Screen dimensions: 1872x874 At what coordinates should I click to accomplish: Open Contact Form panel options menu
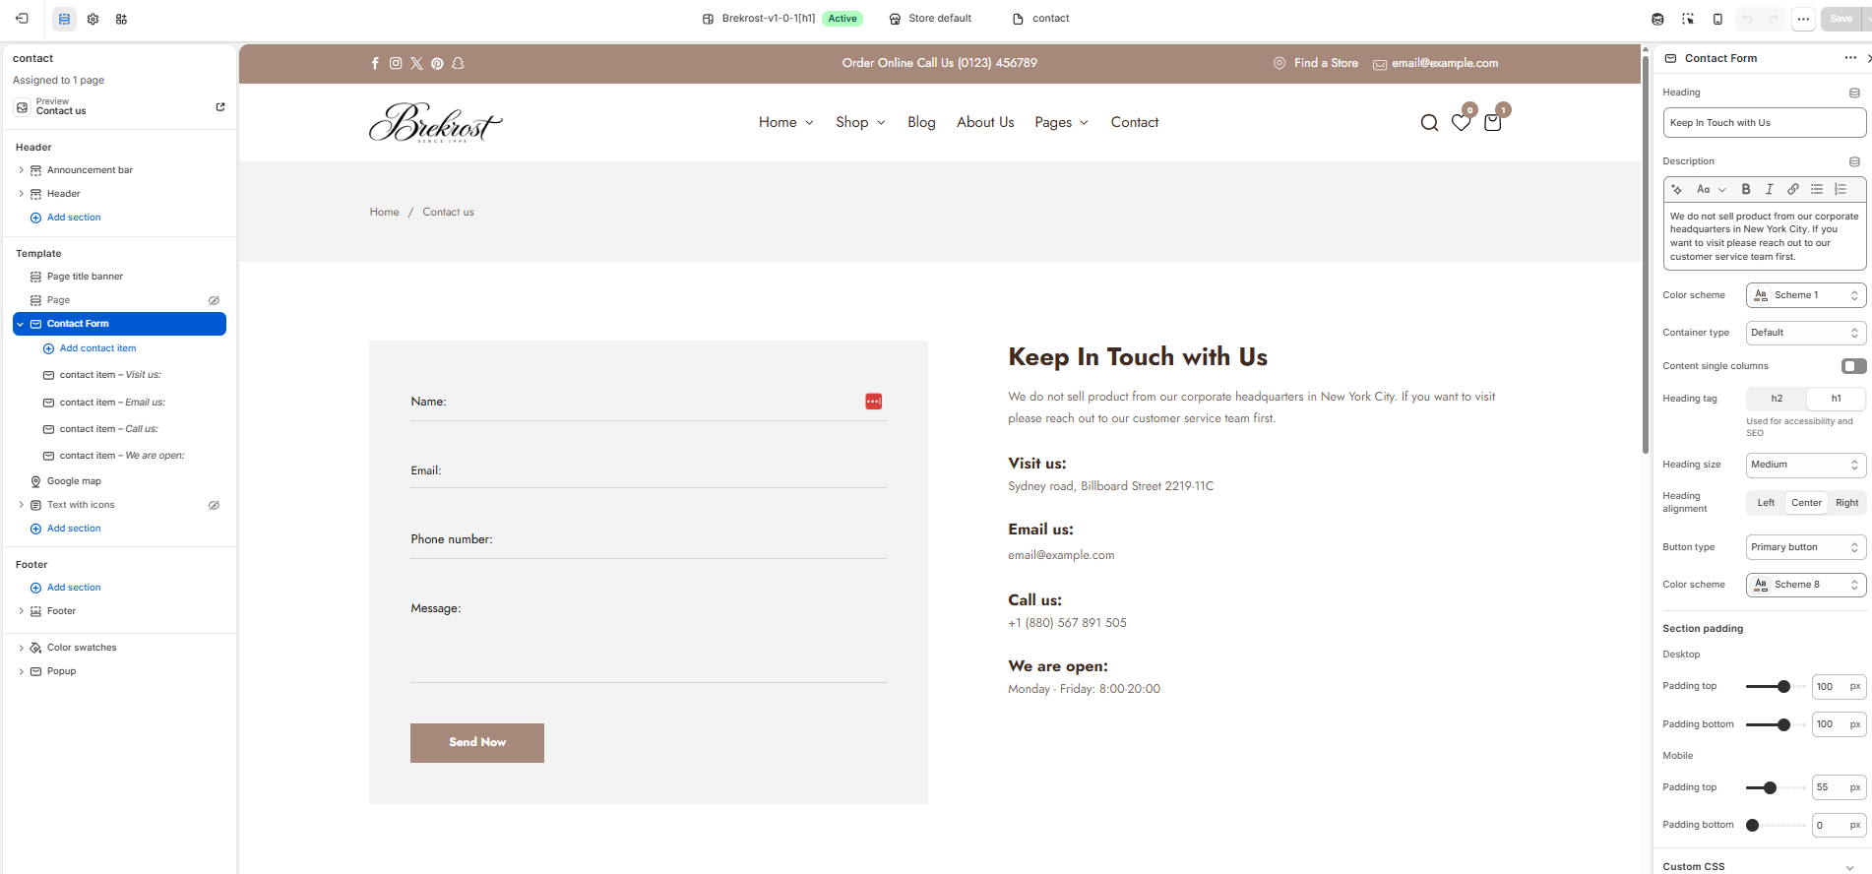[x=1850, y=58]
